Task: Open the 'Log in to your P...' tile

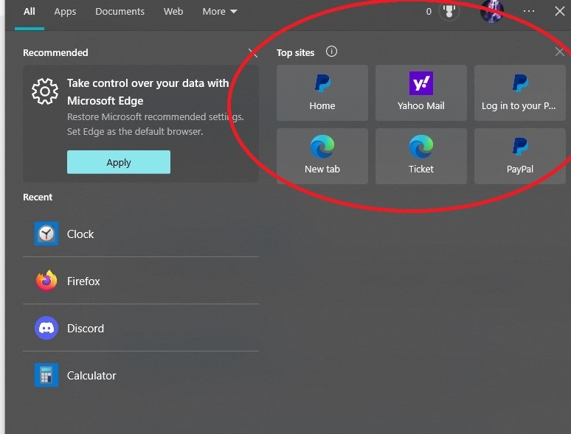Action: pyautogui.click(x=519, y=93)
